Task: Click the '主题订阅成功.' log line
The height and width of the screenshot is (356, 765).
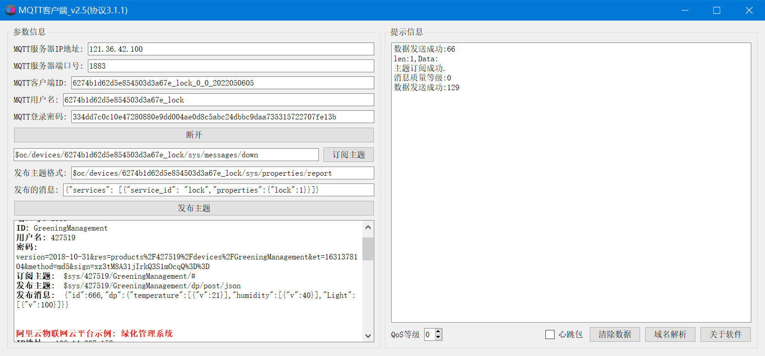Action: pos(420,68)
